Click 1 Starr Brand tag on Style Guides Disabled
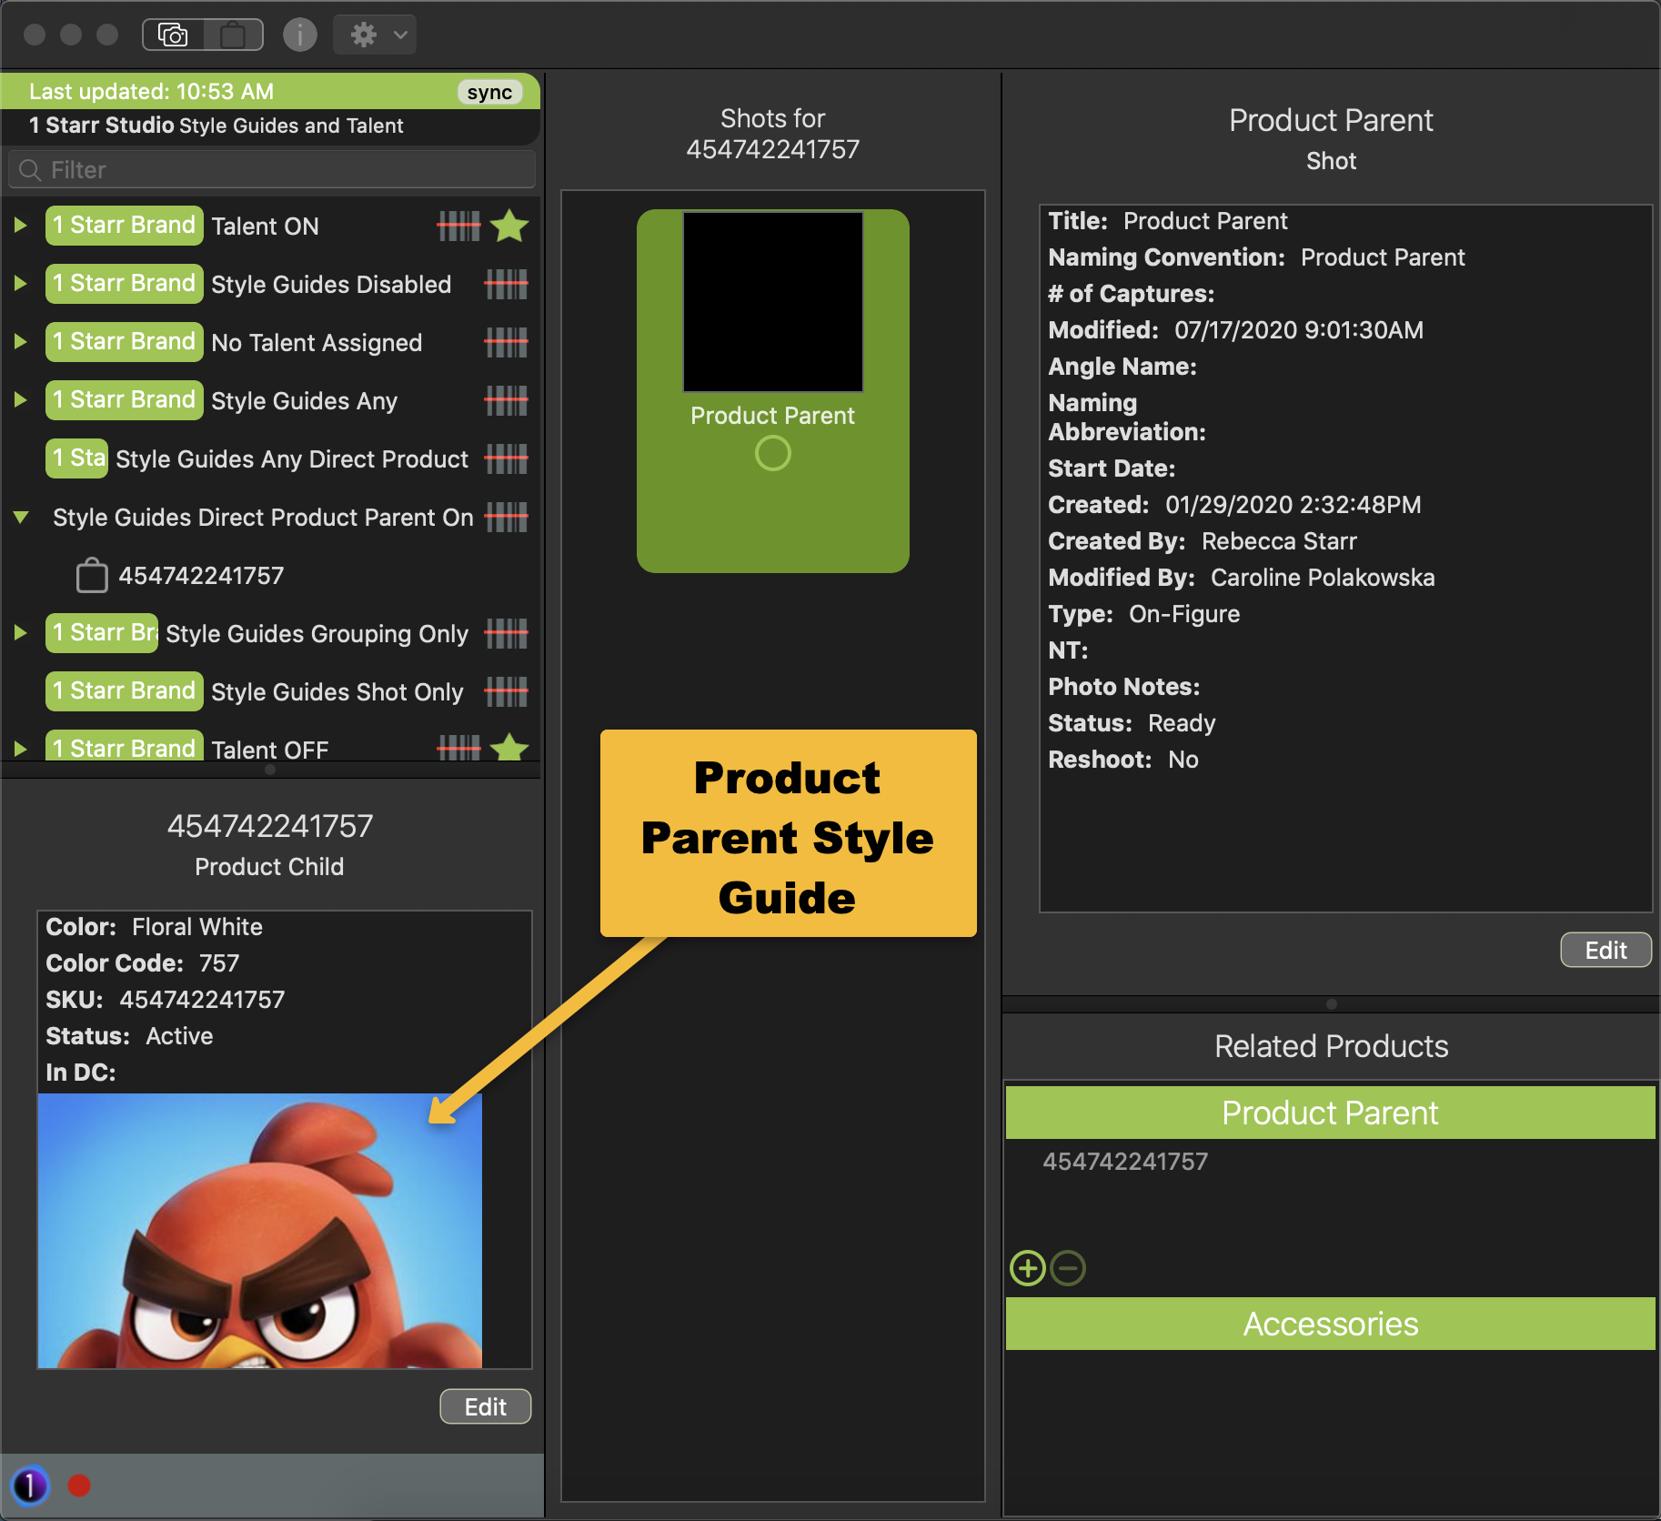1661x1521 pixels. click(125, 284)
